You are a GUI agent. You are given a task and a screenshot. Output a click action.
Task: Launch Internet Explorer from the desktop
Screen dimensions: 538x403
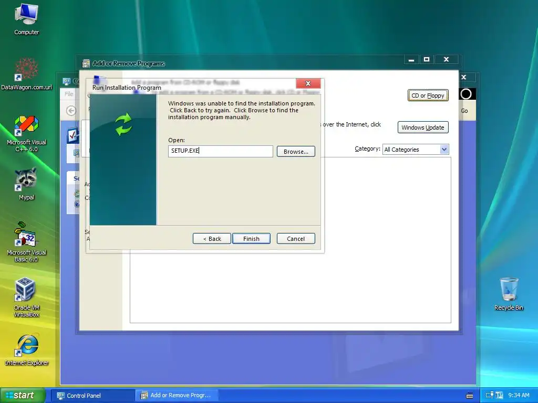[x=26, y=349]
